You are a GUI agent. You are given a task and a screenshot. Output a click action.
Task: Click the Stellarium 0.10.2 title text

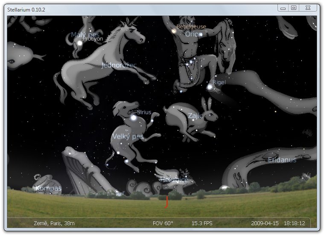tap(26, 9)
